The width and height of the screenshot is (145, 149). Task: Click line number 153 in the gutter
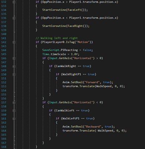pos(4,86)
